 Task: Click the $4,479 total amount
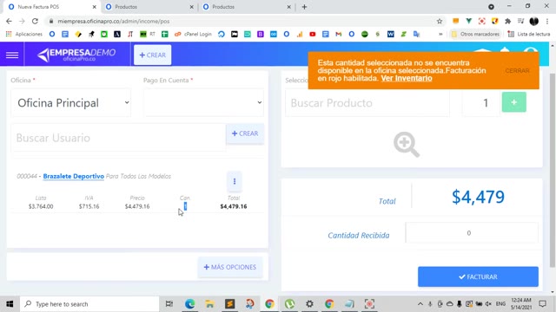(x=478, y=197)
